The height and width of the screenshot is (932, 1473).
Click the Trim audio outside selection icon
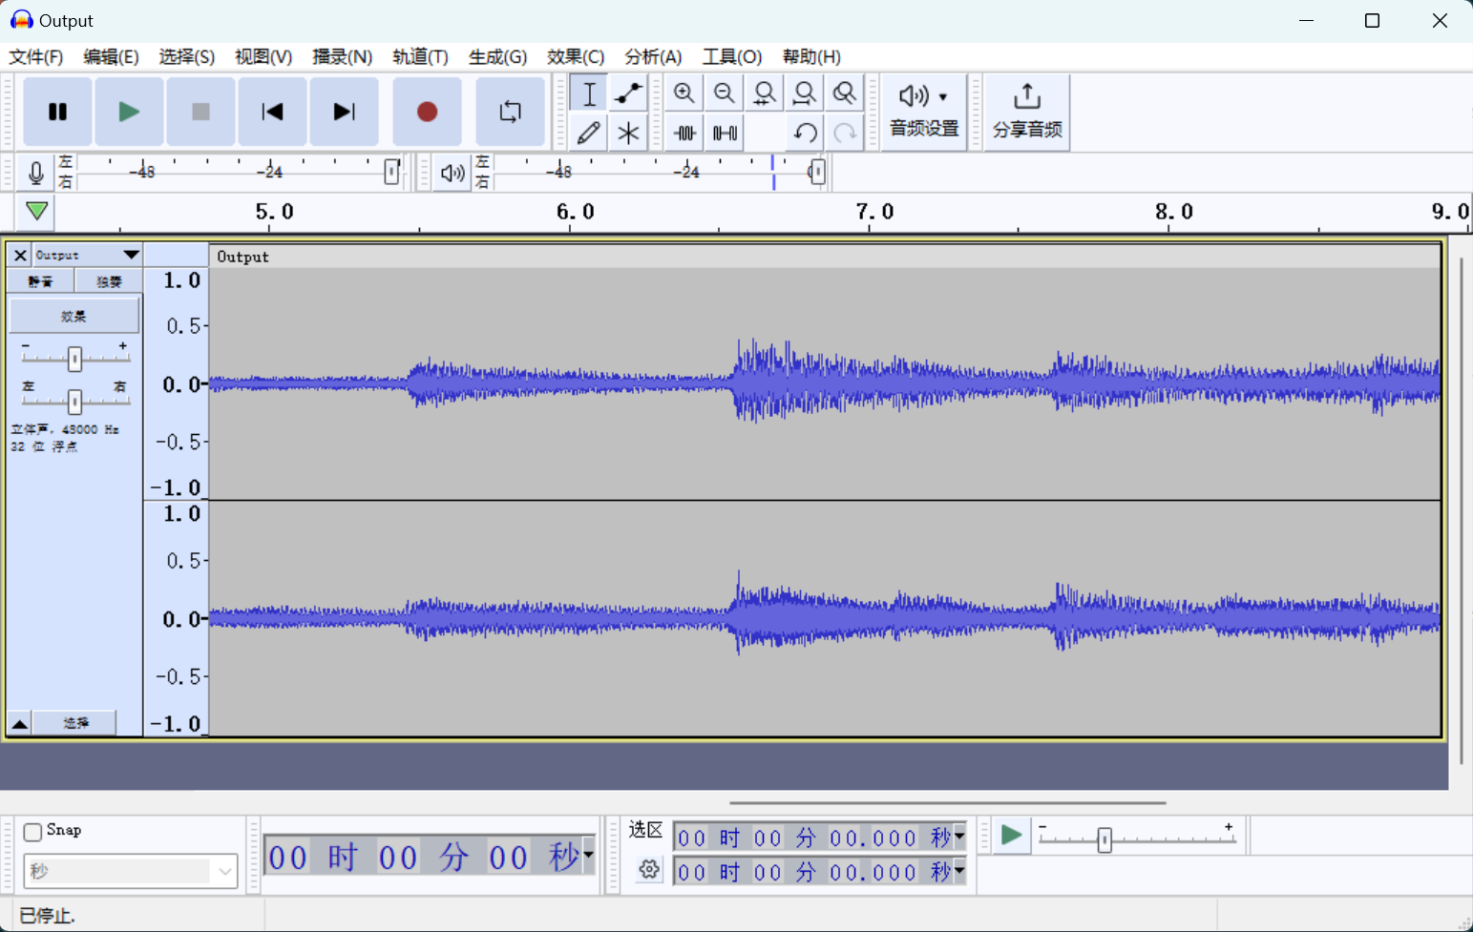click(x=684, y=133)
